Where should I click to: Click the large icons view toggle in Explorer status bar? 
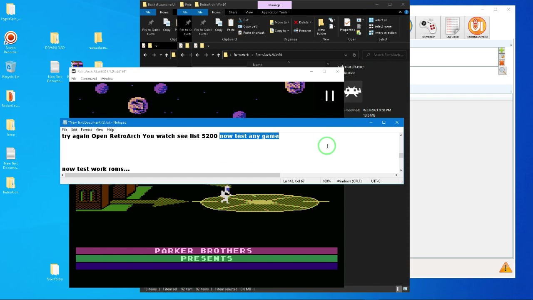click(x=405, y=289)
